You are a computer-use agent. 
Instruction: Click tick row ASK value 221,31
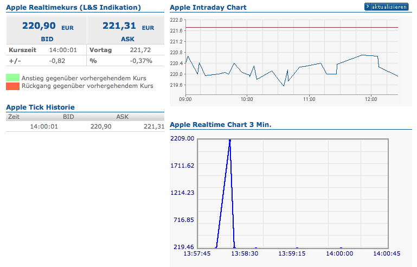pyautogui.click(x=154, y=126)
